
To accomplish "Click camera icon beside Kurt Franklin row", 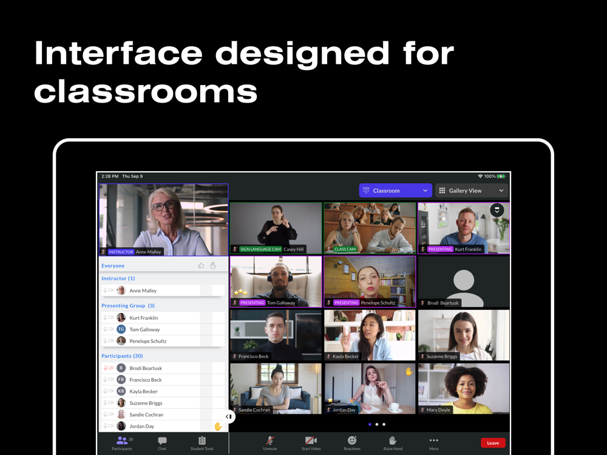I will click(x=111, y=317).
